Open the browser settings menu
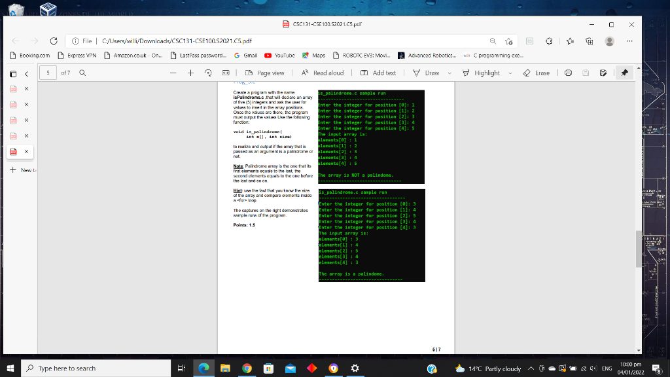The width and height of the screenshot is (670, 377). [x=629, y=41]
